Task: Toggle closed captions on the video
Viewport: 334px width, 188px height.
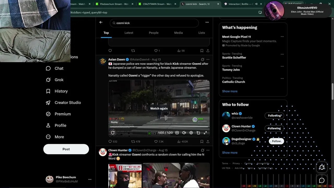Action: pos(177,133)
